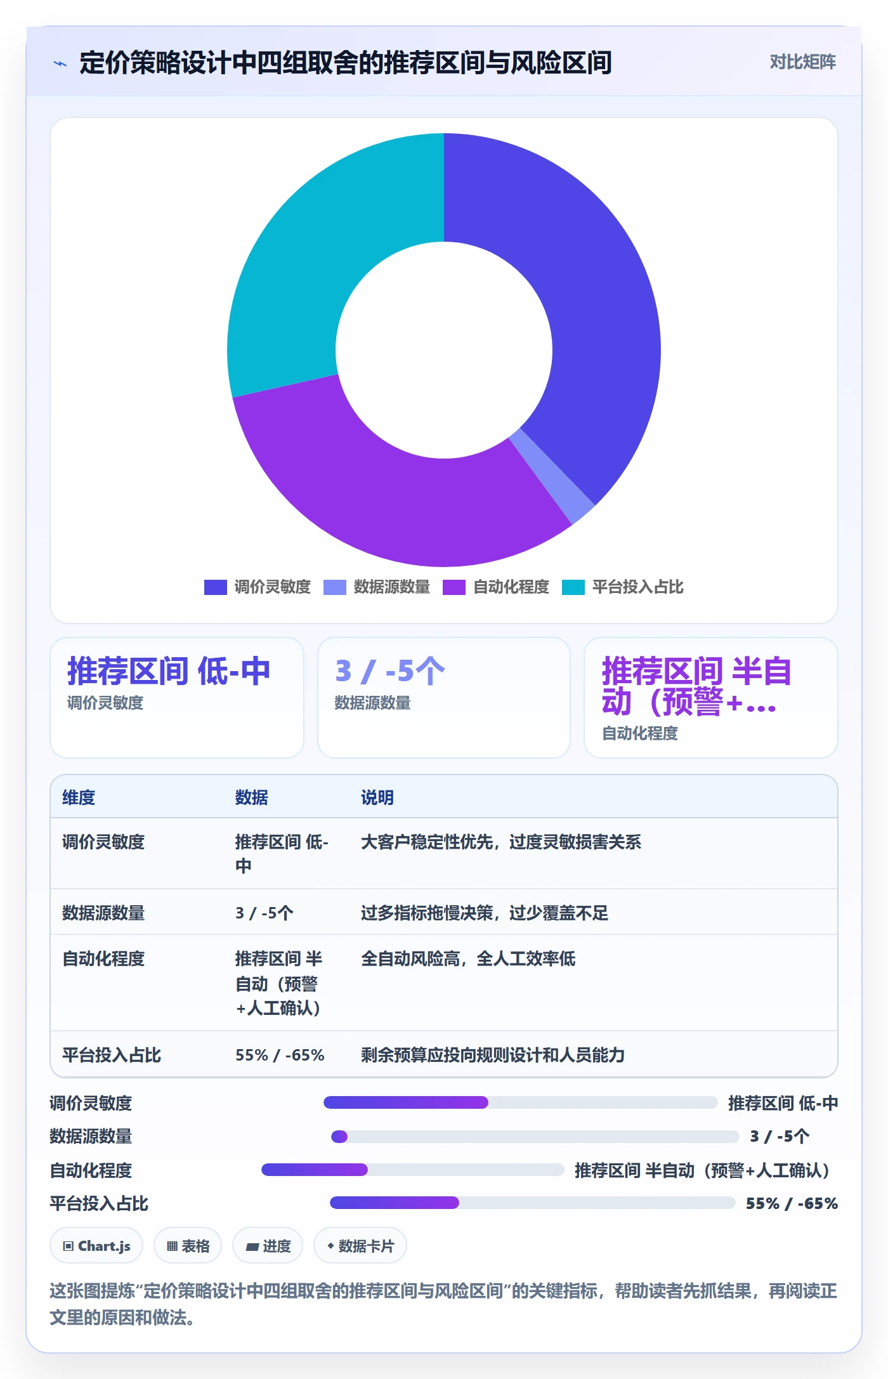
Task: Open the 3 / -5个 data card
Action: pyautogui.click(x=444, y=698)
